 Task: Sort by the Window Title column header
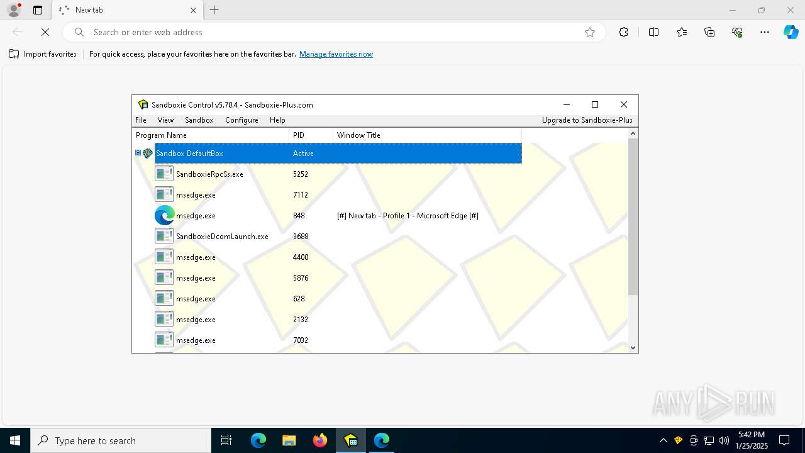click(x=428, y=135)
